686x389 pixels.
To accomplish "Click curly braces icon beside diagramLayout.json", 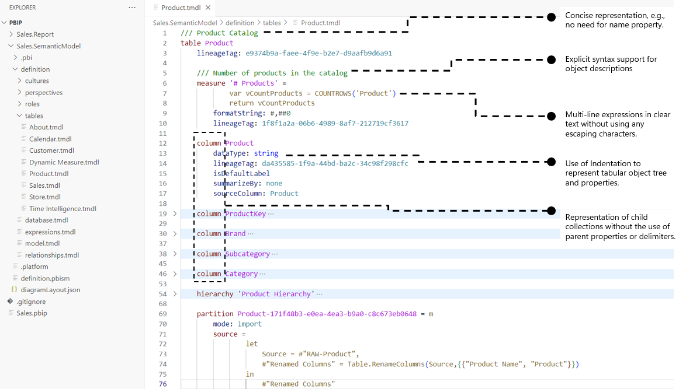I will [14, 290].
